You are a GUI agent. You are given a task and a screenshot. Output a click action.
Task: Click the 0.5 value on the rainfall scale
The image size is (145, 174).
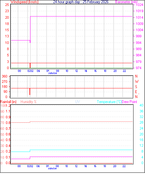tap(8, 140)
